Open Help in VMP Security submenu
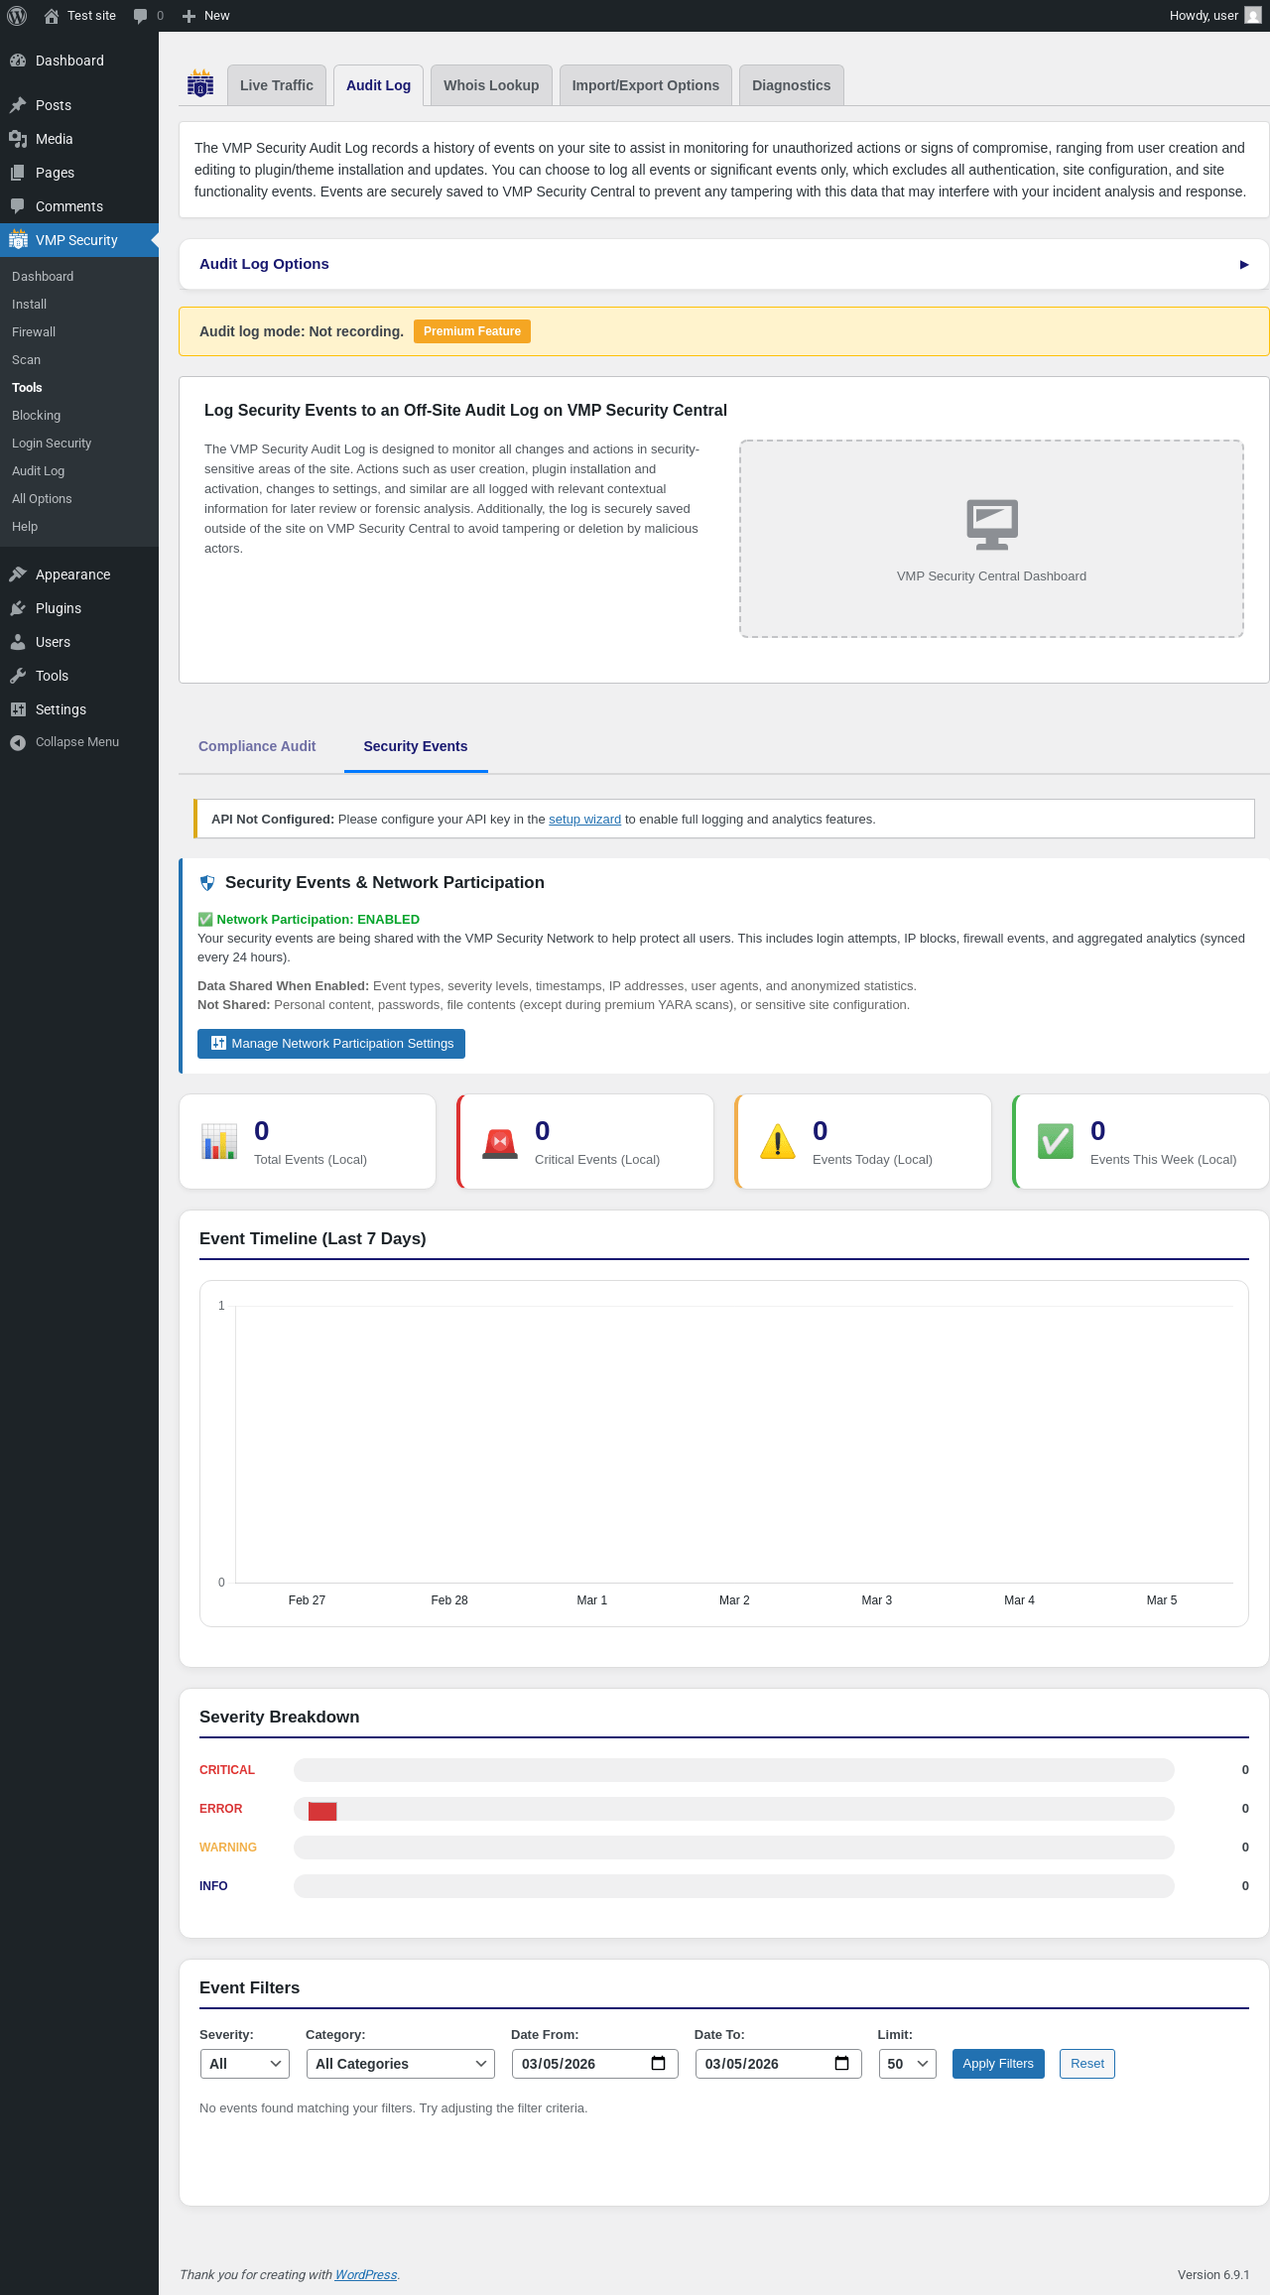Image resolution: width=1270 pixels, height=2295 pixels. click(25, 527)
